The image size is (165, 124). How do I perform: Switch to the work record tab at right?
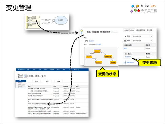pos(149,30)
